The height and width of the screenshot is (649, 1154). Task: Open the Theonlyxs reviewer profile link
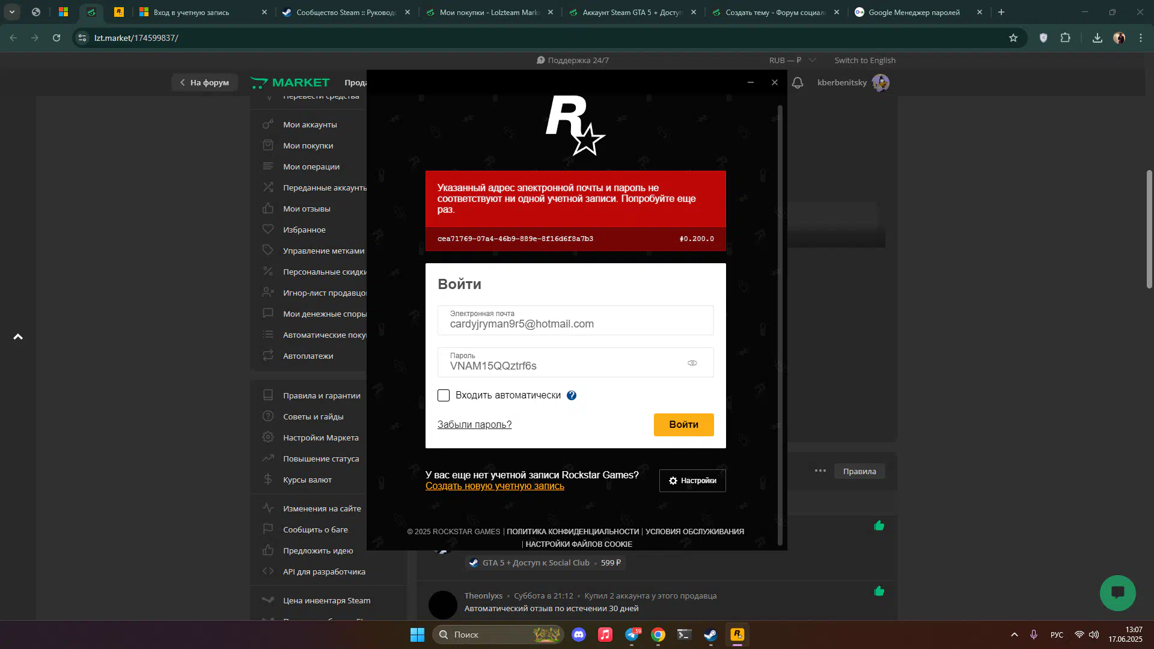tap(483, 596)
